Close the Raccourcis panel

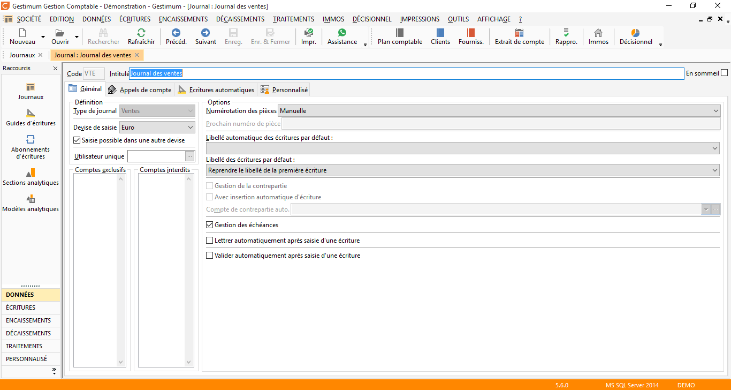coord(55,69)
